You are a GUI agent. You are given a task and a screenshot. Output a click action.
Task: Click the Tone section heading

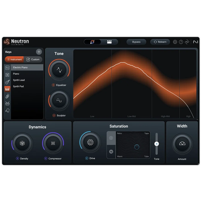[x=59, y=54]
